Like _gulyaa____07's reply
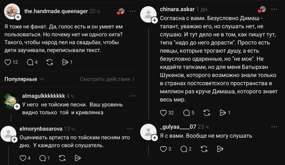The width and height of the screenshot is (285, 165). (164, 149)
